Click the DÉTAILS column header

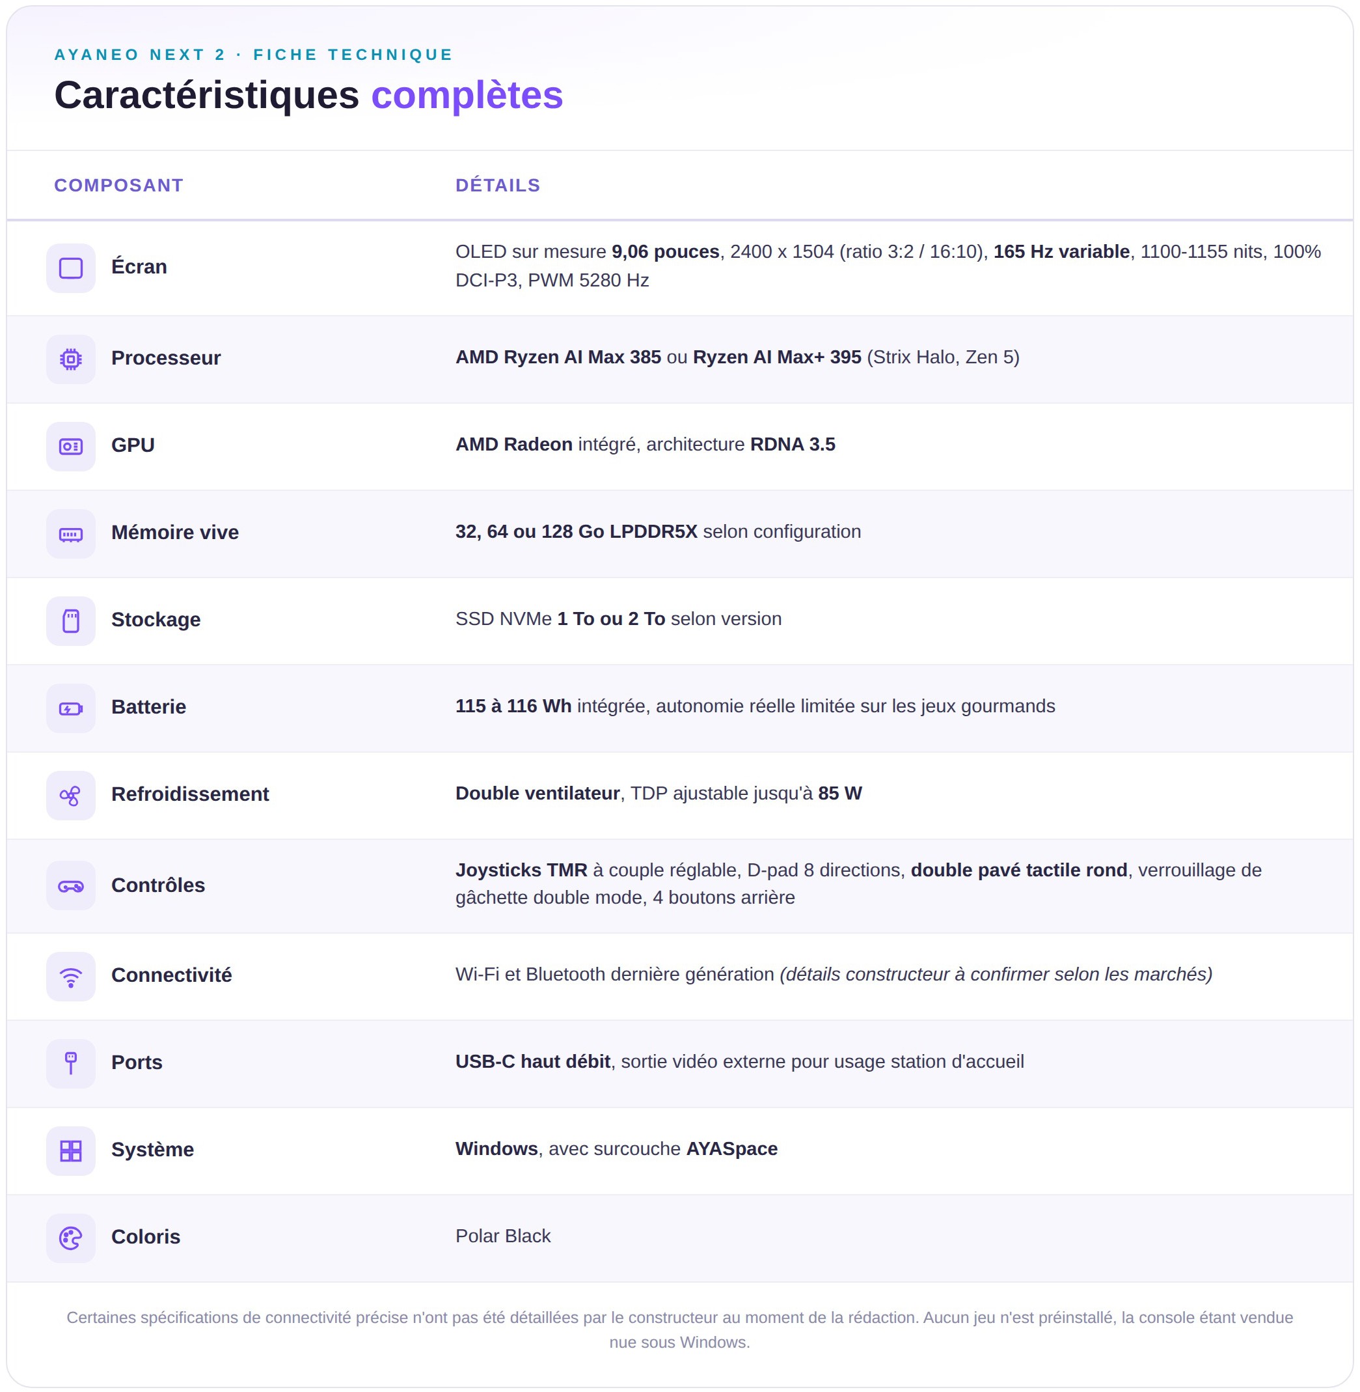coord(498,185)
